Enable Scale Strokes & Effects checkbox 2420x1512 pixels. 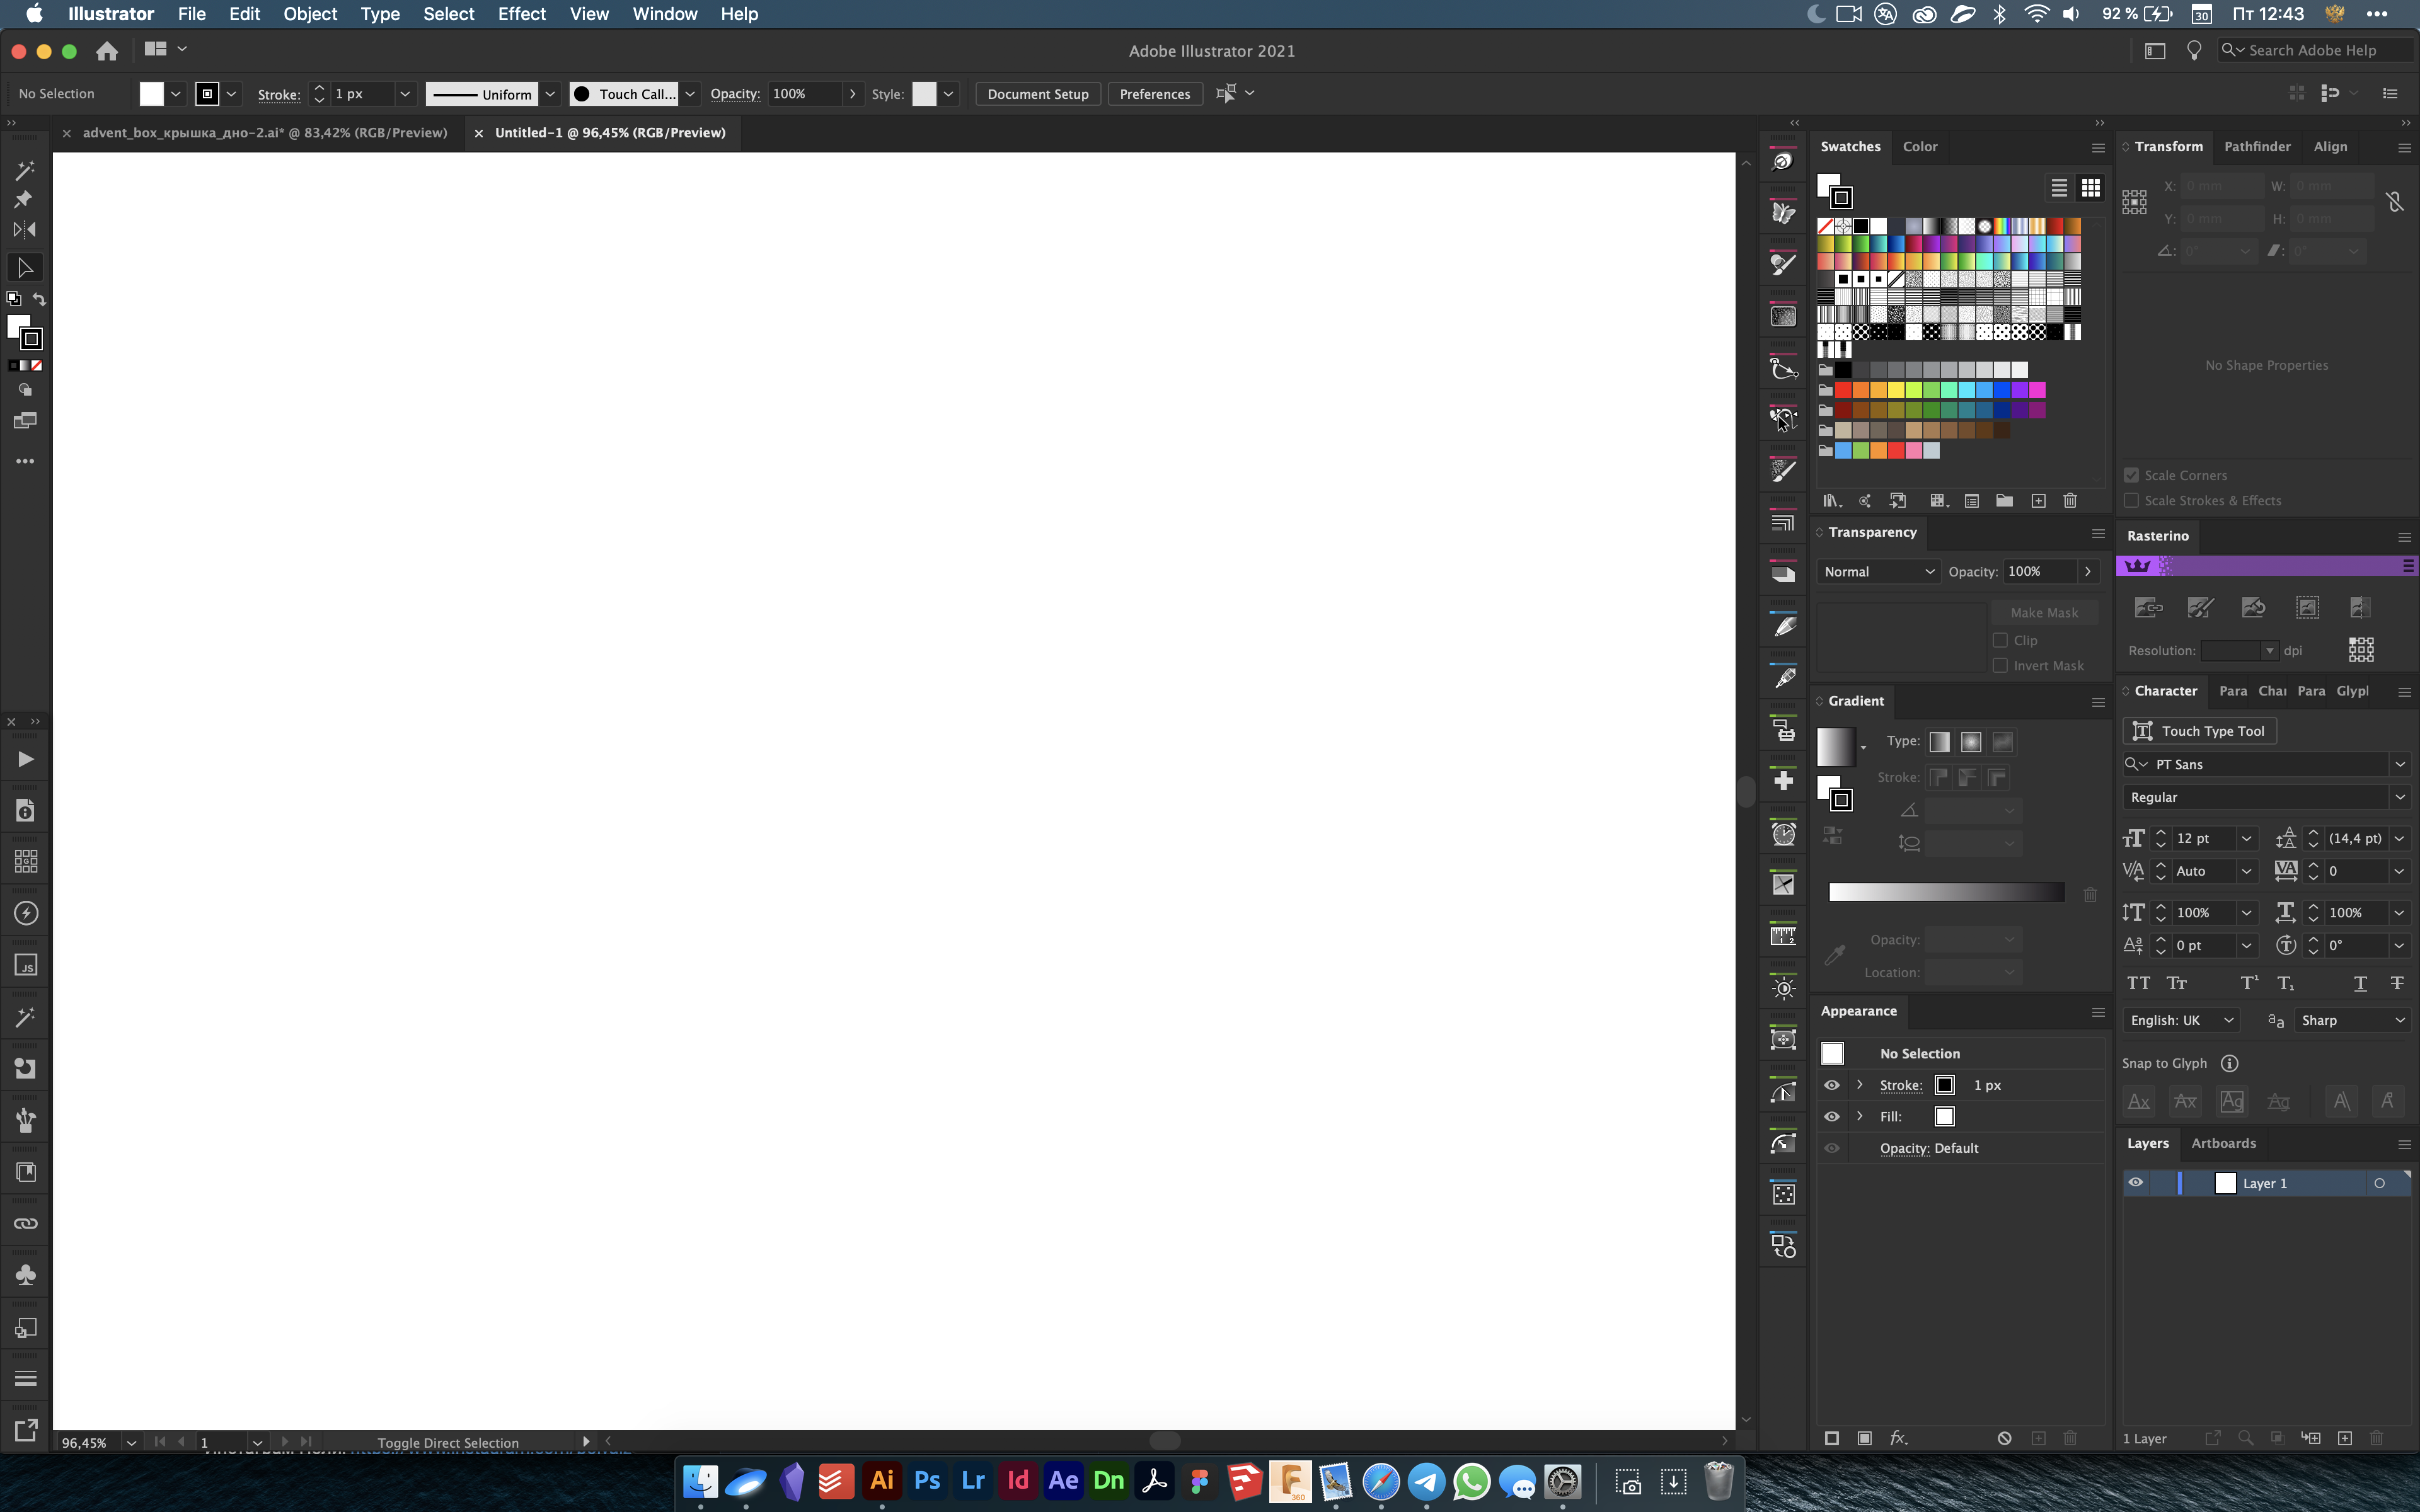pos(2131,501)
